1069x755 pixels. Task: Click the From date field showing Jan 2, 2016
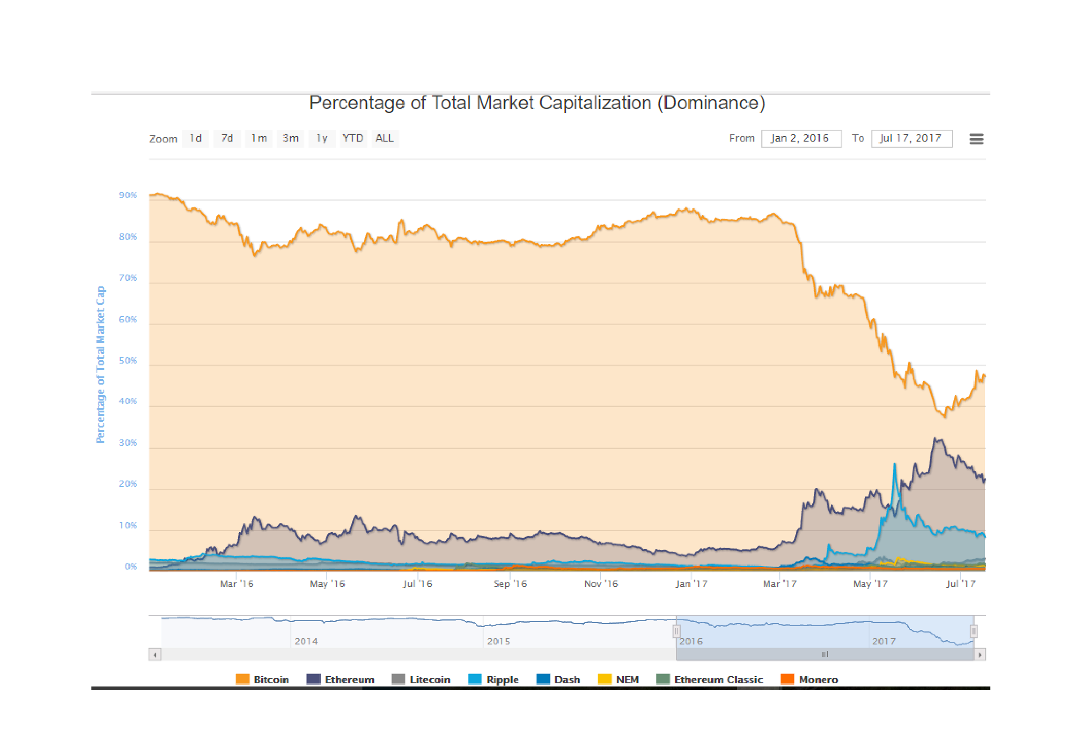pos(801,138)
